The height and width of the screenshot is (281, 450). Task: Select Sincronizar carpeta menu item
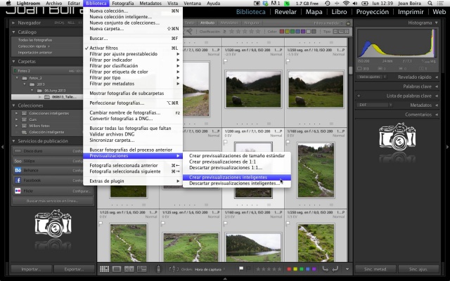[x=133, y=140]
